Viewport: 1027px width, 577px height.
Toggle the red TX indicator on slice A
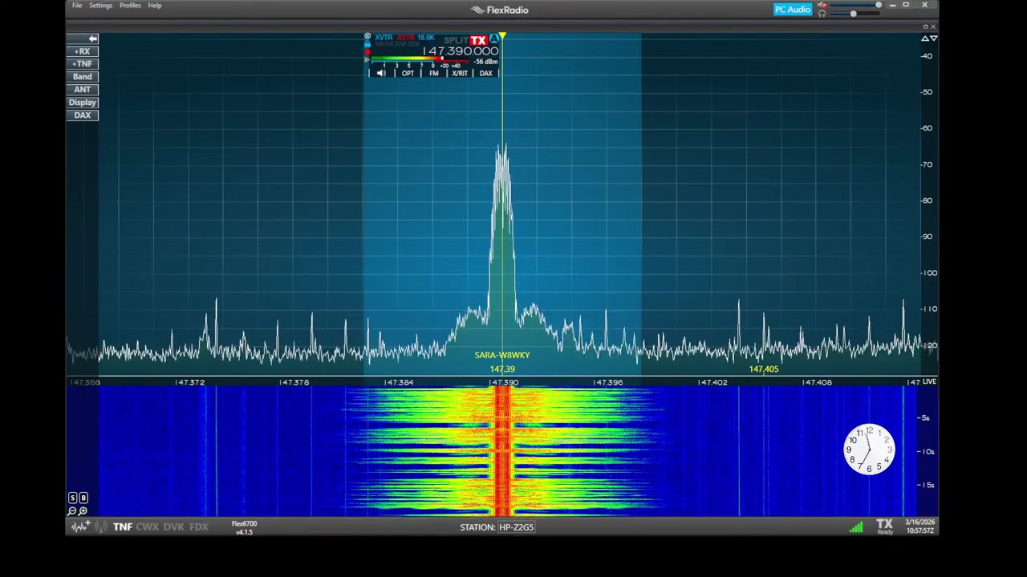point(478,40)
